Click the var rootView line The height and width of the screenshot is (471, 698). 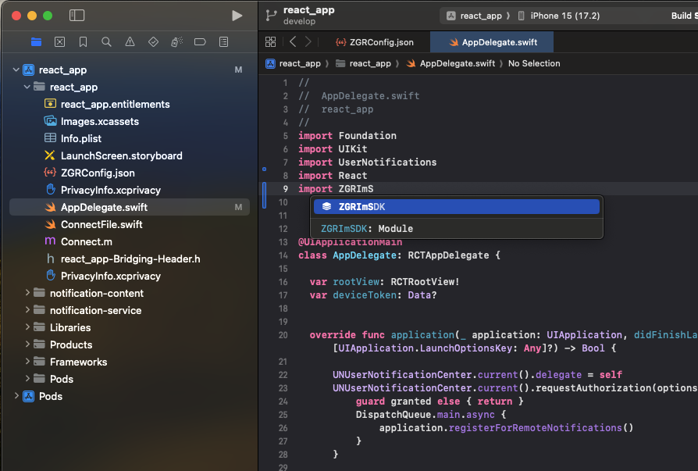[385, 282]
